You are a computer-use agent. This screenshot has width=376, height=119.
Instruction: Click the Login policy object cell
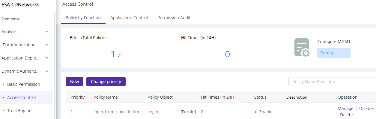click(153, 112)
